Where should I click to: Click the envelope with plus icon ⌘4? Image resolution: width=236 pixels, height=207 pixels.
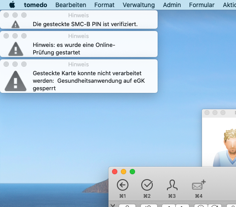click(199, 185)
